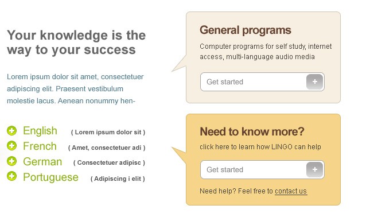Open the French language link
Screen dimensions: 370x217
coord(40,146)
